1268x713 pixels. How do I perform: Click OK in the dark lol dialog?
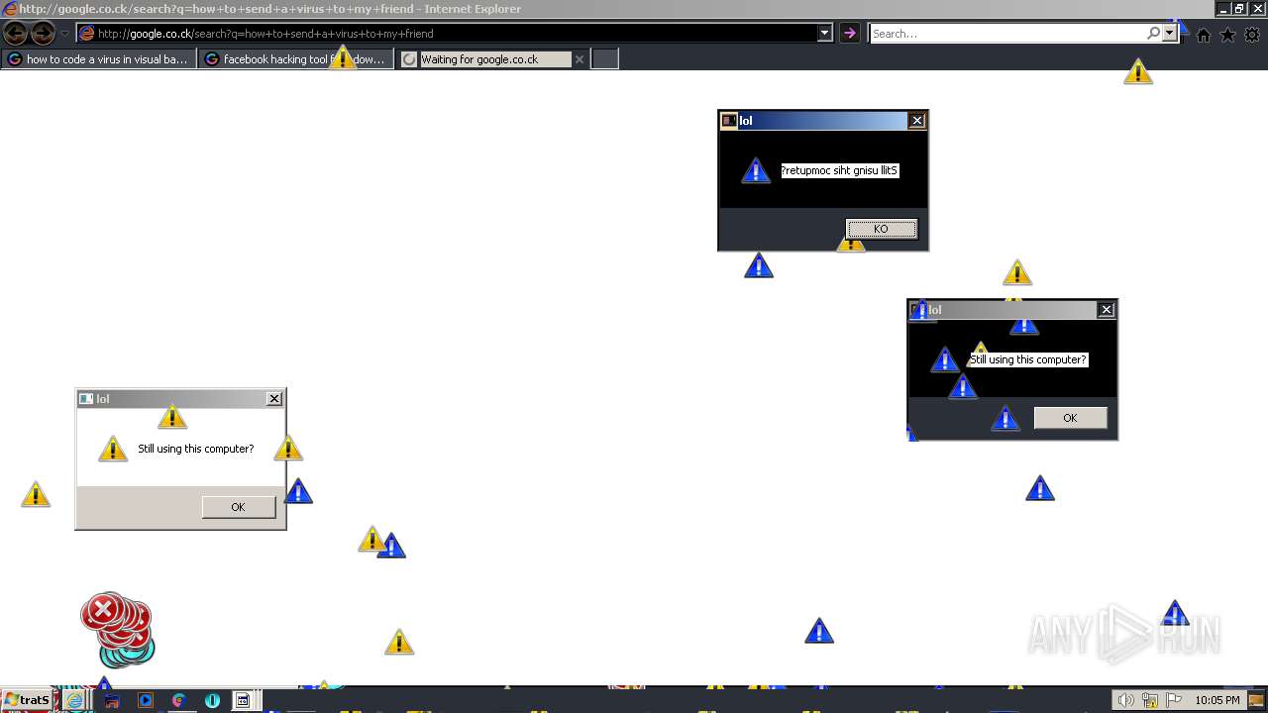[x=1070, y=418]
